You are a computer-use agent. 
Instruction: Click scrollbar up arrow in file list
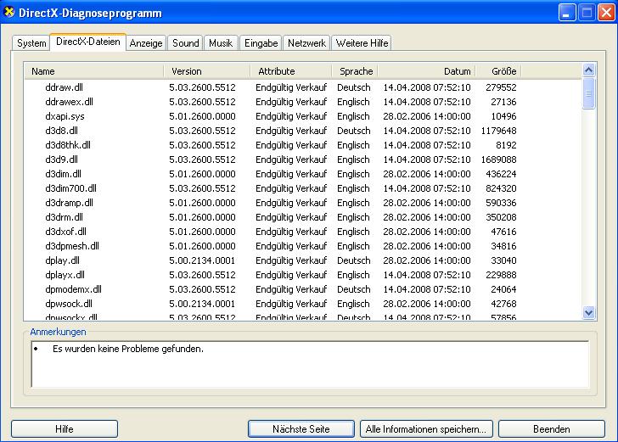588,70
